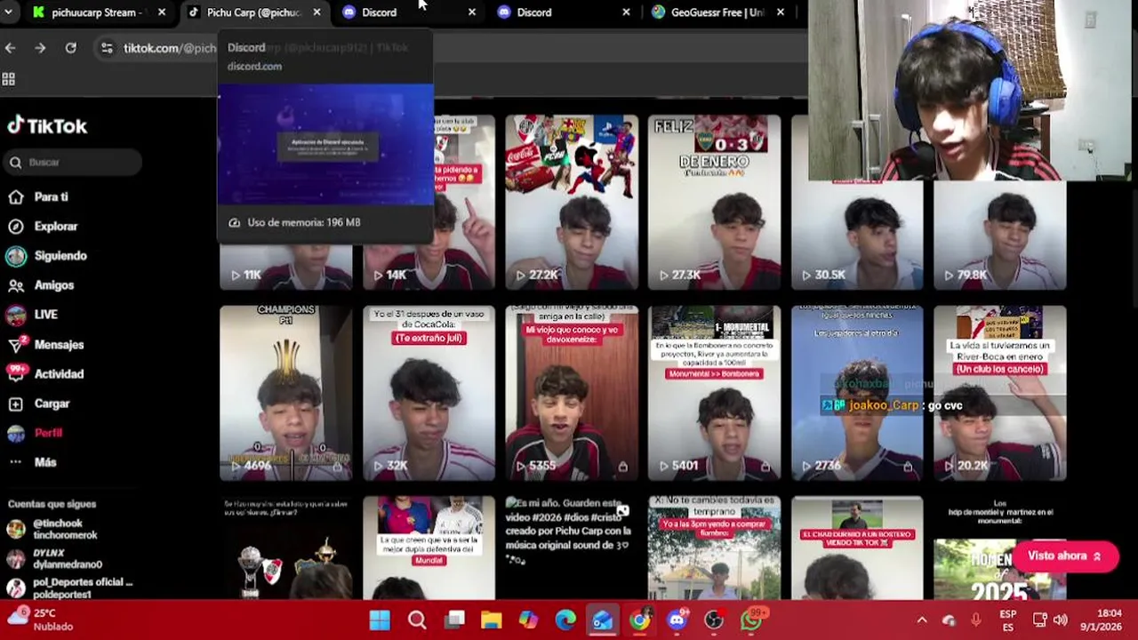Viewport: 1138px width, 640px height.
Task: Open WhatsApp from taskbar
Action: point(752,620)
